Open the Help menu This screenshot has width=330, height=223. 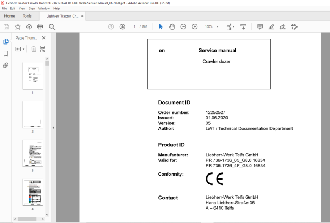coord(57,8)
